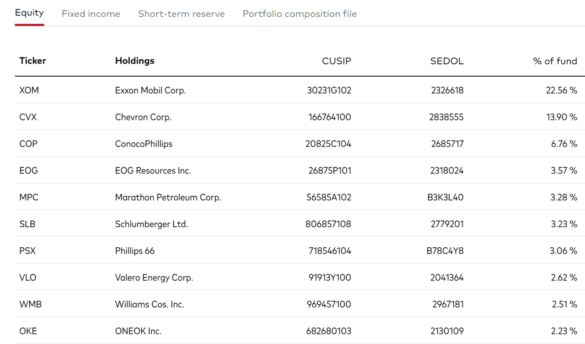Click the Ticker column header
This screenshot has width=585, height=344.
pos(33,61)
